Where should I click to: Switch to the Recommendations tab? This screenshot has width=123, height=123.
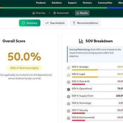point(85,23)
